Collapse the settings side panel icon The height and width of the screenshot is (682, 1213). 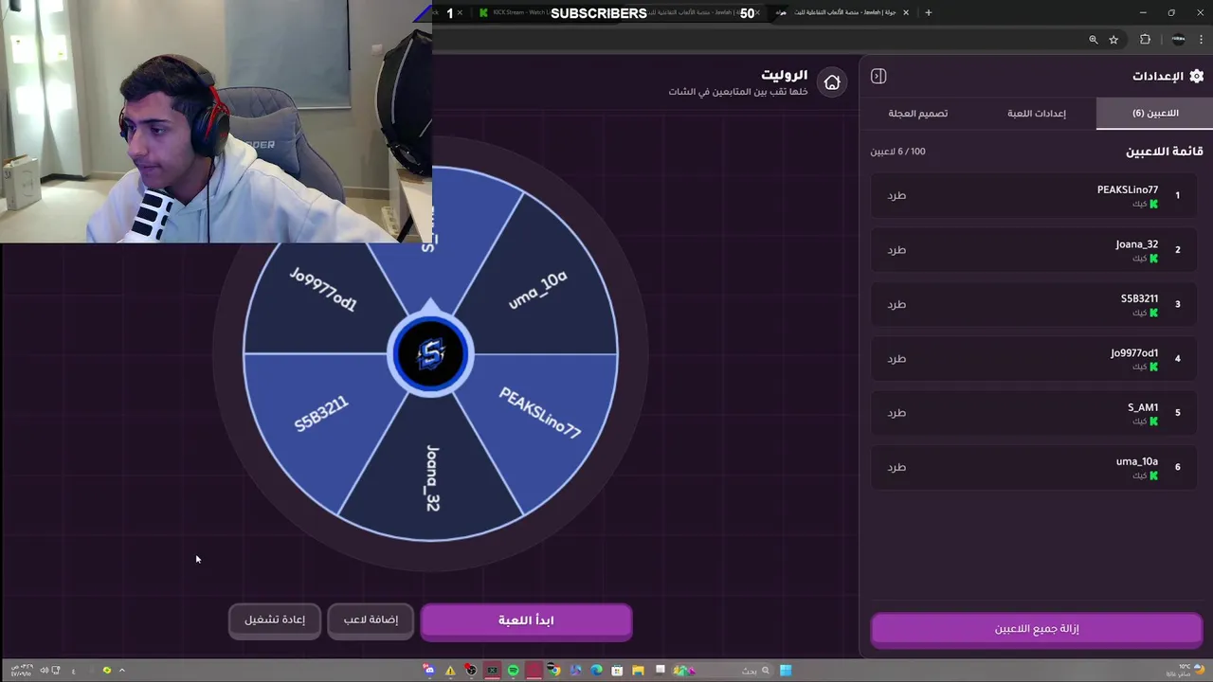coord(878,76)
